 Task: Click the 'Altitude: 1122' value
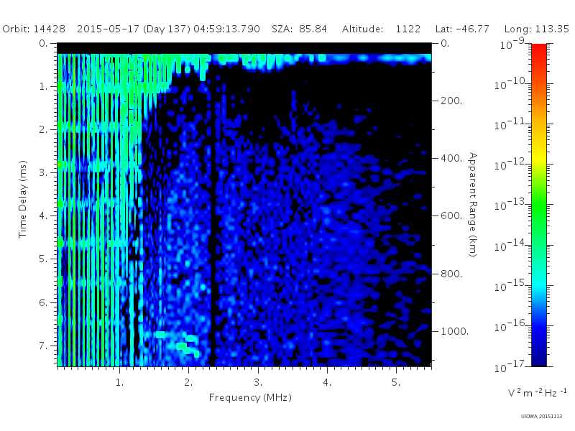[x=381, y=29]
